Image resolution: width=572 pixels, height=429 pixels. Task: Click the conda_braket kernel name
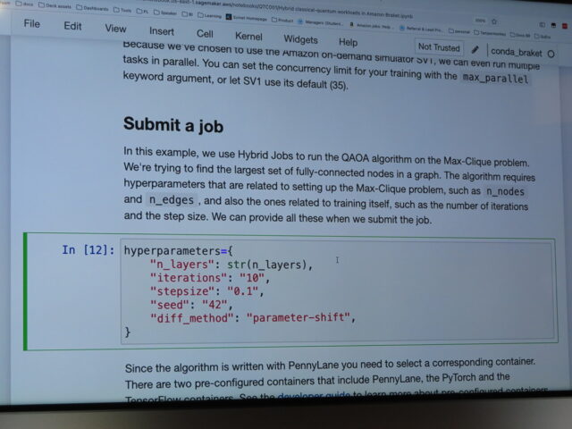coord(517,52)
